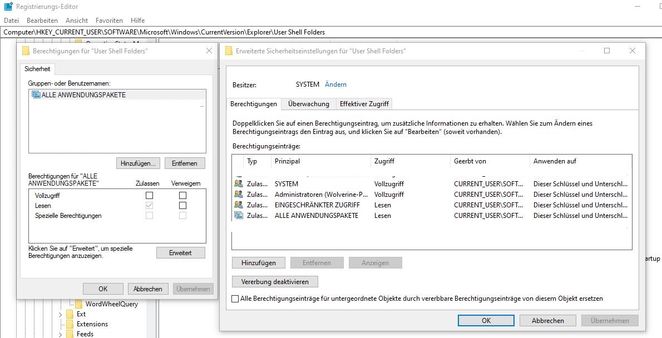Select the Sicherheit tab

(x=37, y=69)
